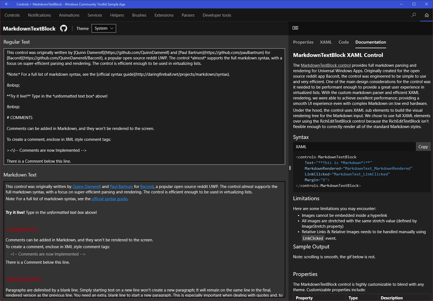Click the Regular Text section label
Viewport: 433px width, 301px height.
coord(17,42)
